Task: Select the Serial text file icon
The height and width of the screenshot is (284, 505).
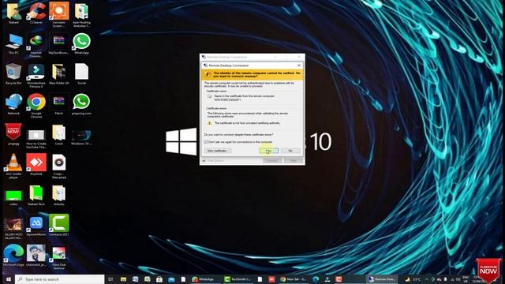Action: coord(81,73)
